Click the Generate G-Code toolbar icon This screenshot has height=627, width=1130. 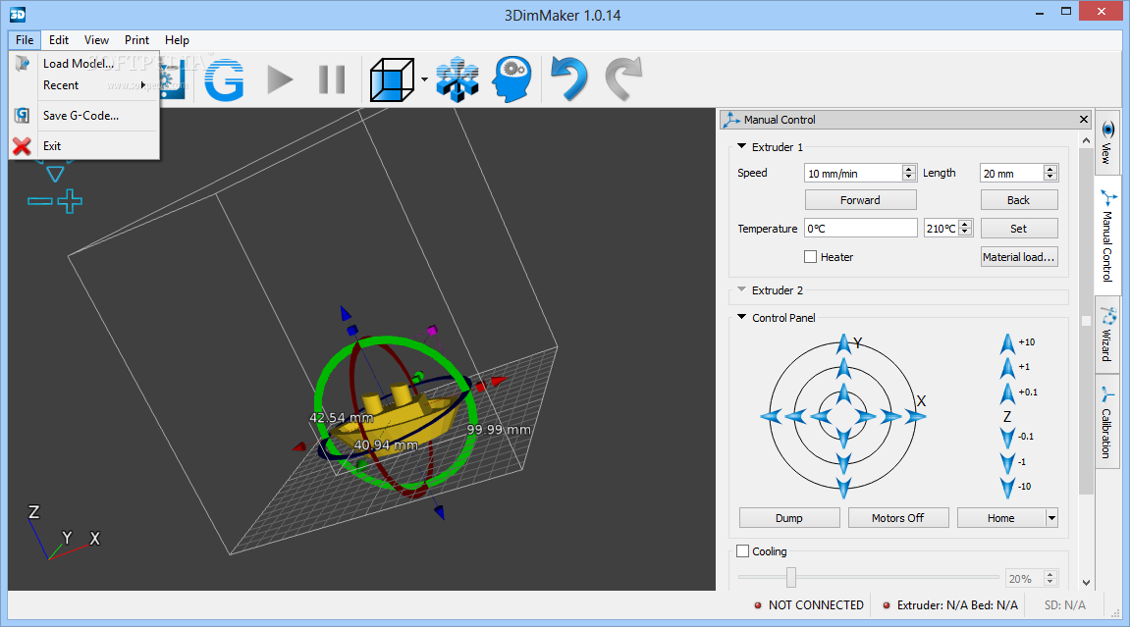click(224, 79)
